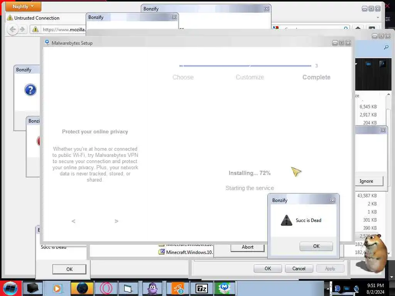Image resolution: width=395 pixels, height=296 pixels.
Task: Open Nightly's list-all-tabs dropdown arrow
Action: (x=378, y=17)
